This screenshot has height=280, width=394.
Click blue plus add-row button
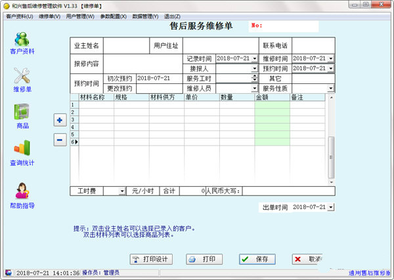pyautogui.click(x=59, y=120)
